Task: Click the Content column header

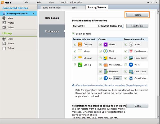Action: 110,39
